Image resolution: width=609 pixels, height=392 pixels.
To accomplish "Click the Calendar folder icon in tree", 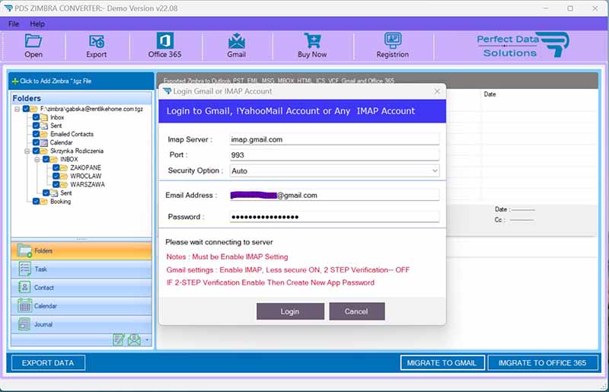I will point(45,142).
